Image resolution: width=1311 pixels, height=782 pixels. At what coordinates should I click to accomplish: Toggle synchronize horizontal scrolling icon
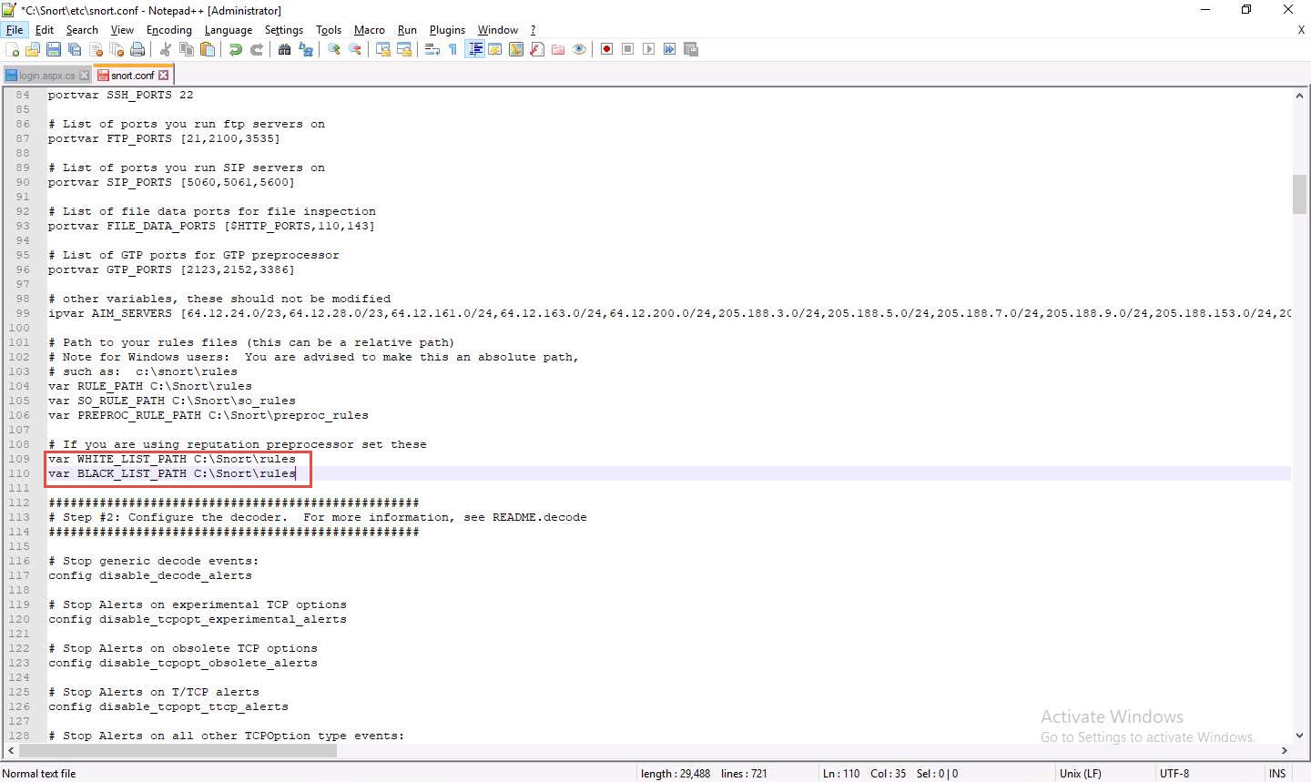pyautogui.click(x=404, y=49)
